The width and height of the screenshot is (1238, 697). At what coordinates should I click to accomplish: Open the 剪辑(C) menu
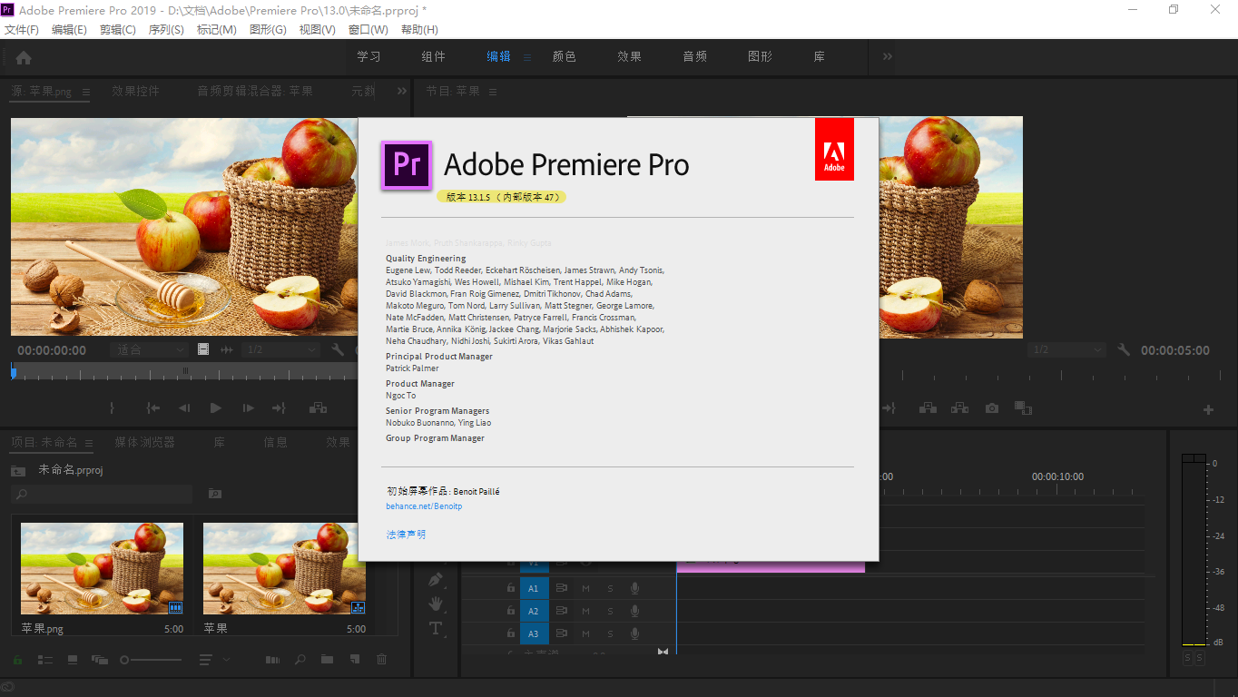coord(118,30)
